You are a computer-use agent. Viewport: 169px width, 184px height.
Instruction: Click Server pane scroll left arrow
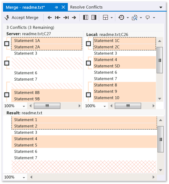pyautogui.click(x=30, y=106)
